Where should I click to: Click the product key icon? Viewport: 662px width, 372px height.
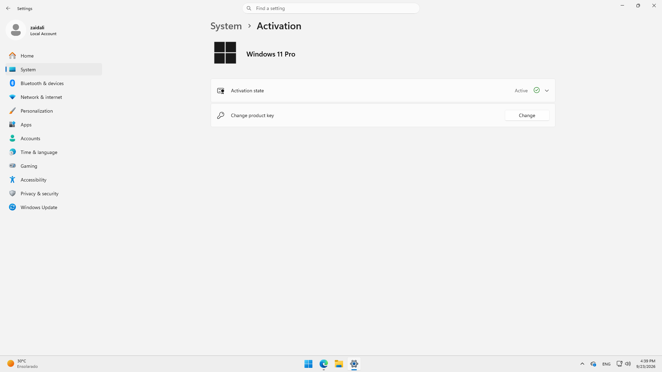(221, 115)
